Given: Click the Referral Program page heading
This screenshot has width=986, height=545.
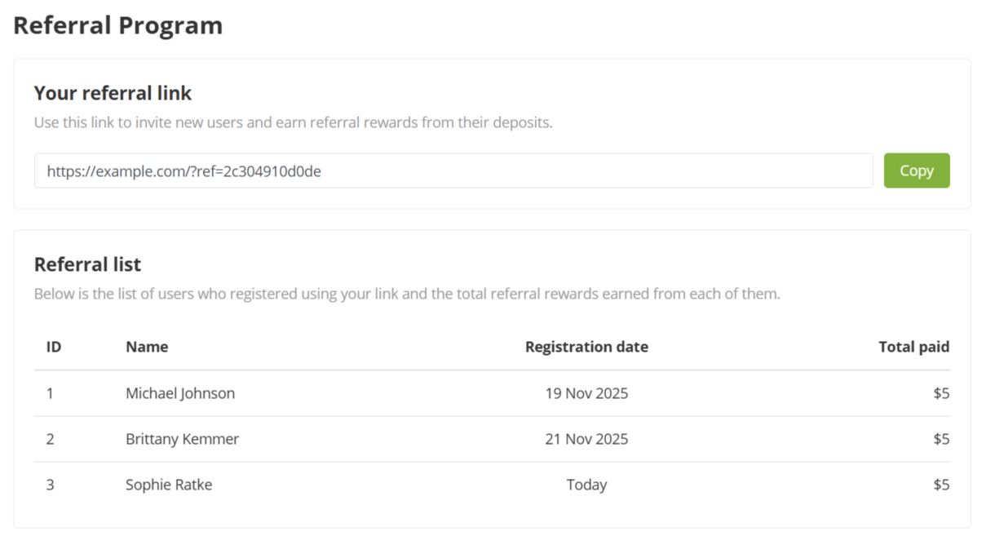Looking at the screenshot, I should 118,25.
